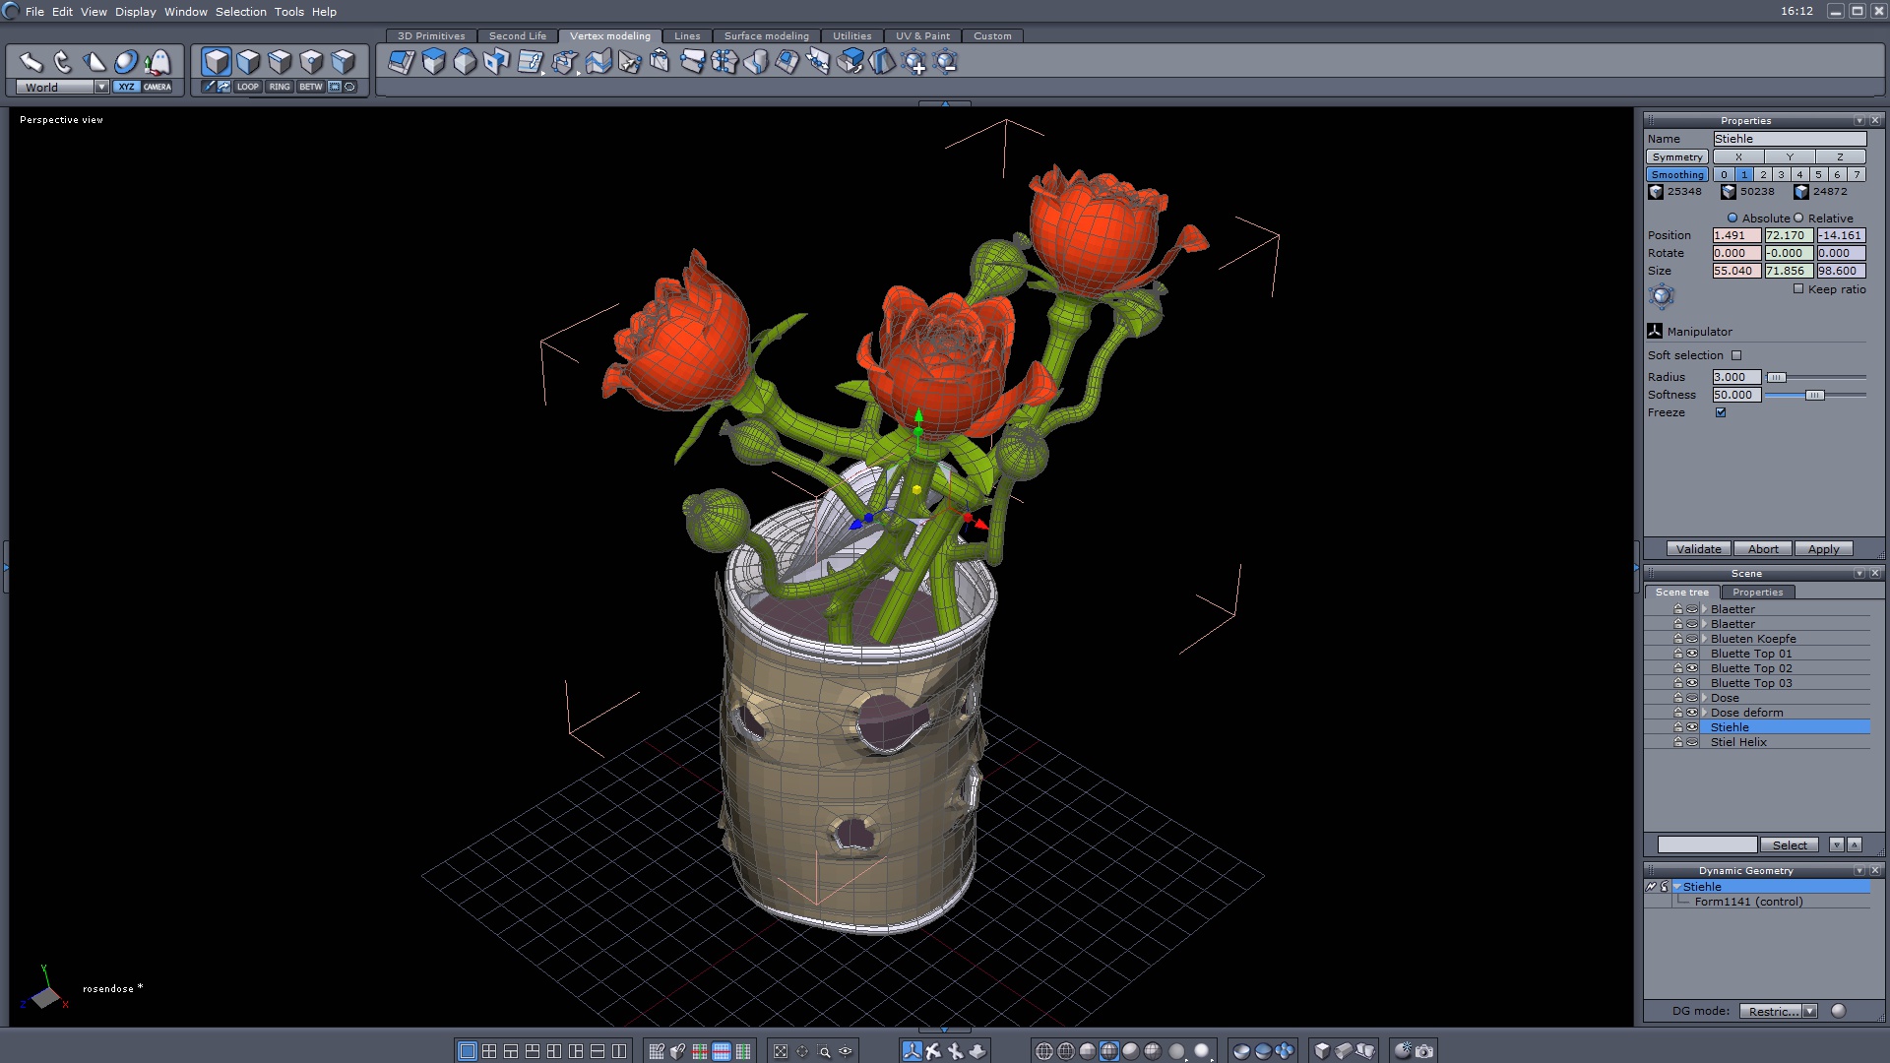Open the Selection menu
Image resolution: width=1890 pixels, height=1063 pixels.
[x=240, y=12]
